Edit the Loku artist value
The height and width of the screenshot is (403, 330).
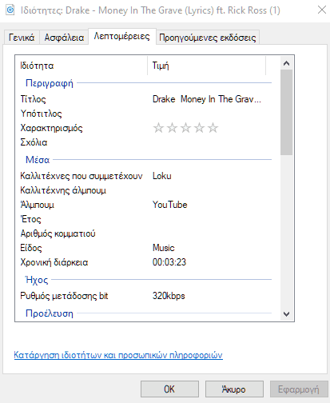pyautogui.click(x=162, y=176)
